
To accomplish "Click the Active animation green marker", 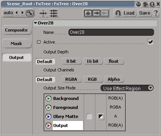I will (x=39, y=42).
